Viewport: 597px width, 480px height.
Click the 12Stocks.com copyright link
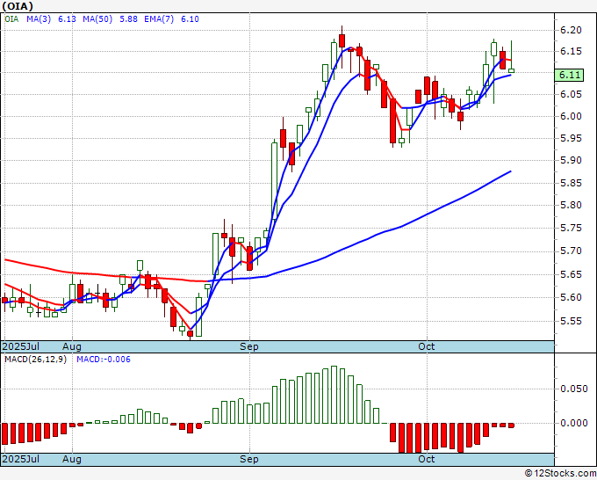[560, 474]
